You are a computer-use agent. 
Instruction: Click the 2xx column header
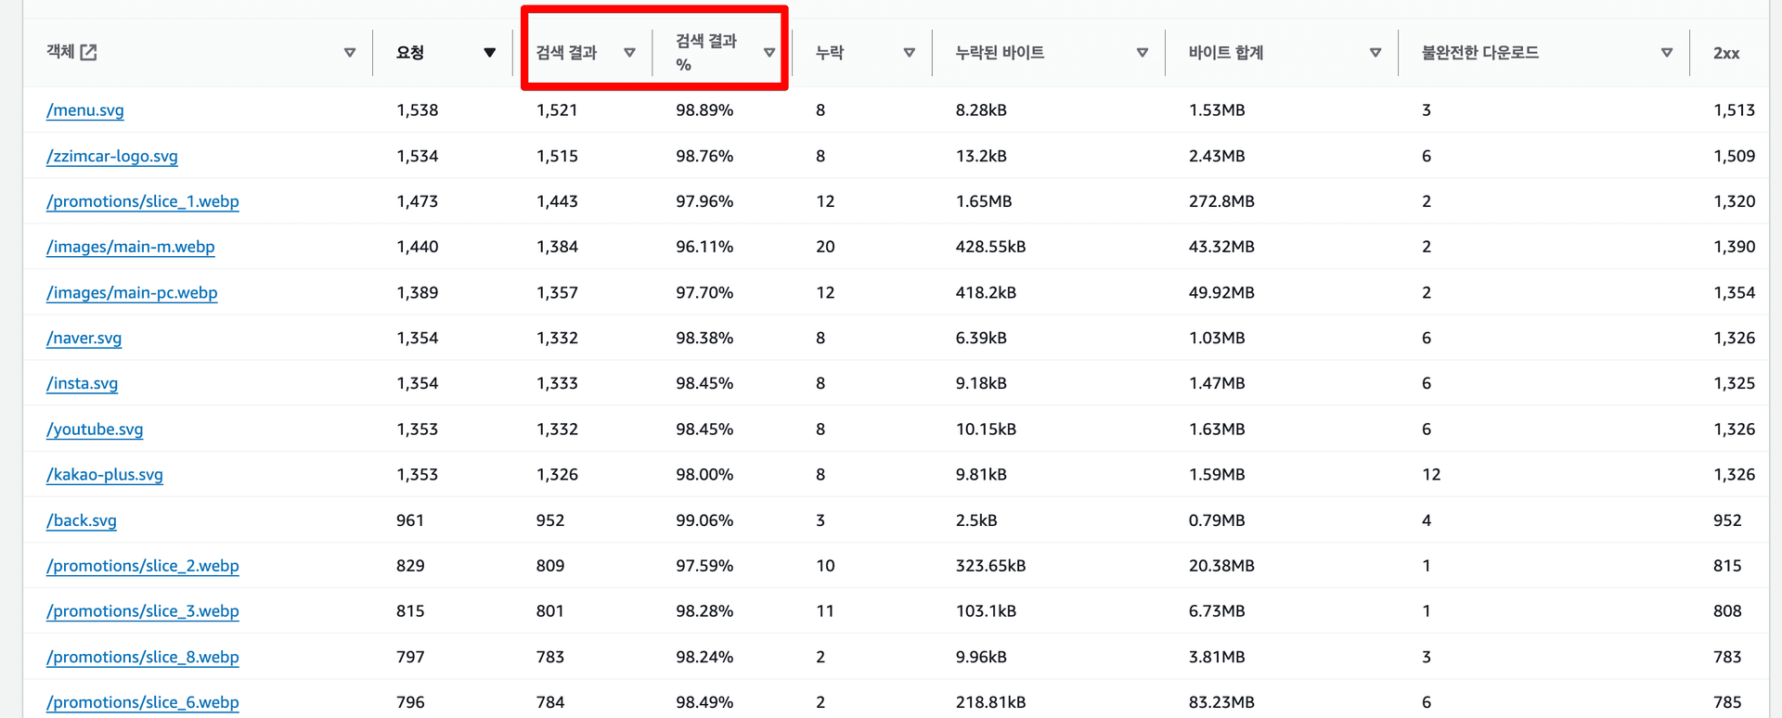click(x=1726, y=53)
